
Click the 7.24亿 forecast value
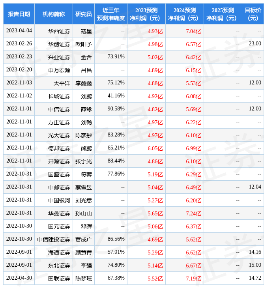pyautogui.click(x=194, y=213)
